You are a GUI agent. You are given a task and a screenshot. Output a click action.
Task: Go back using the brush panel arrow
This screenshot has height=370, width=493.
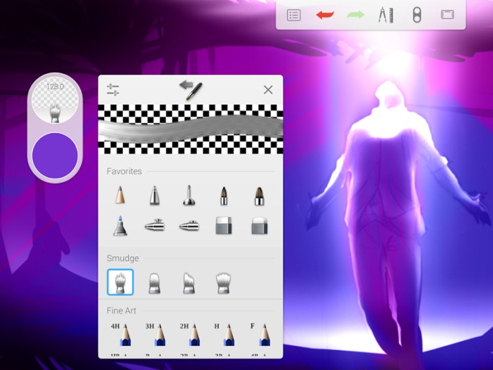[190, 88]
